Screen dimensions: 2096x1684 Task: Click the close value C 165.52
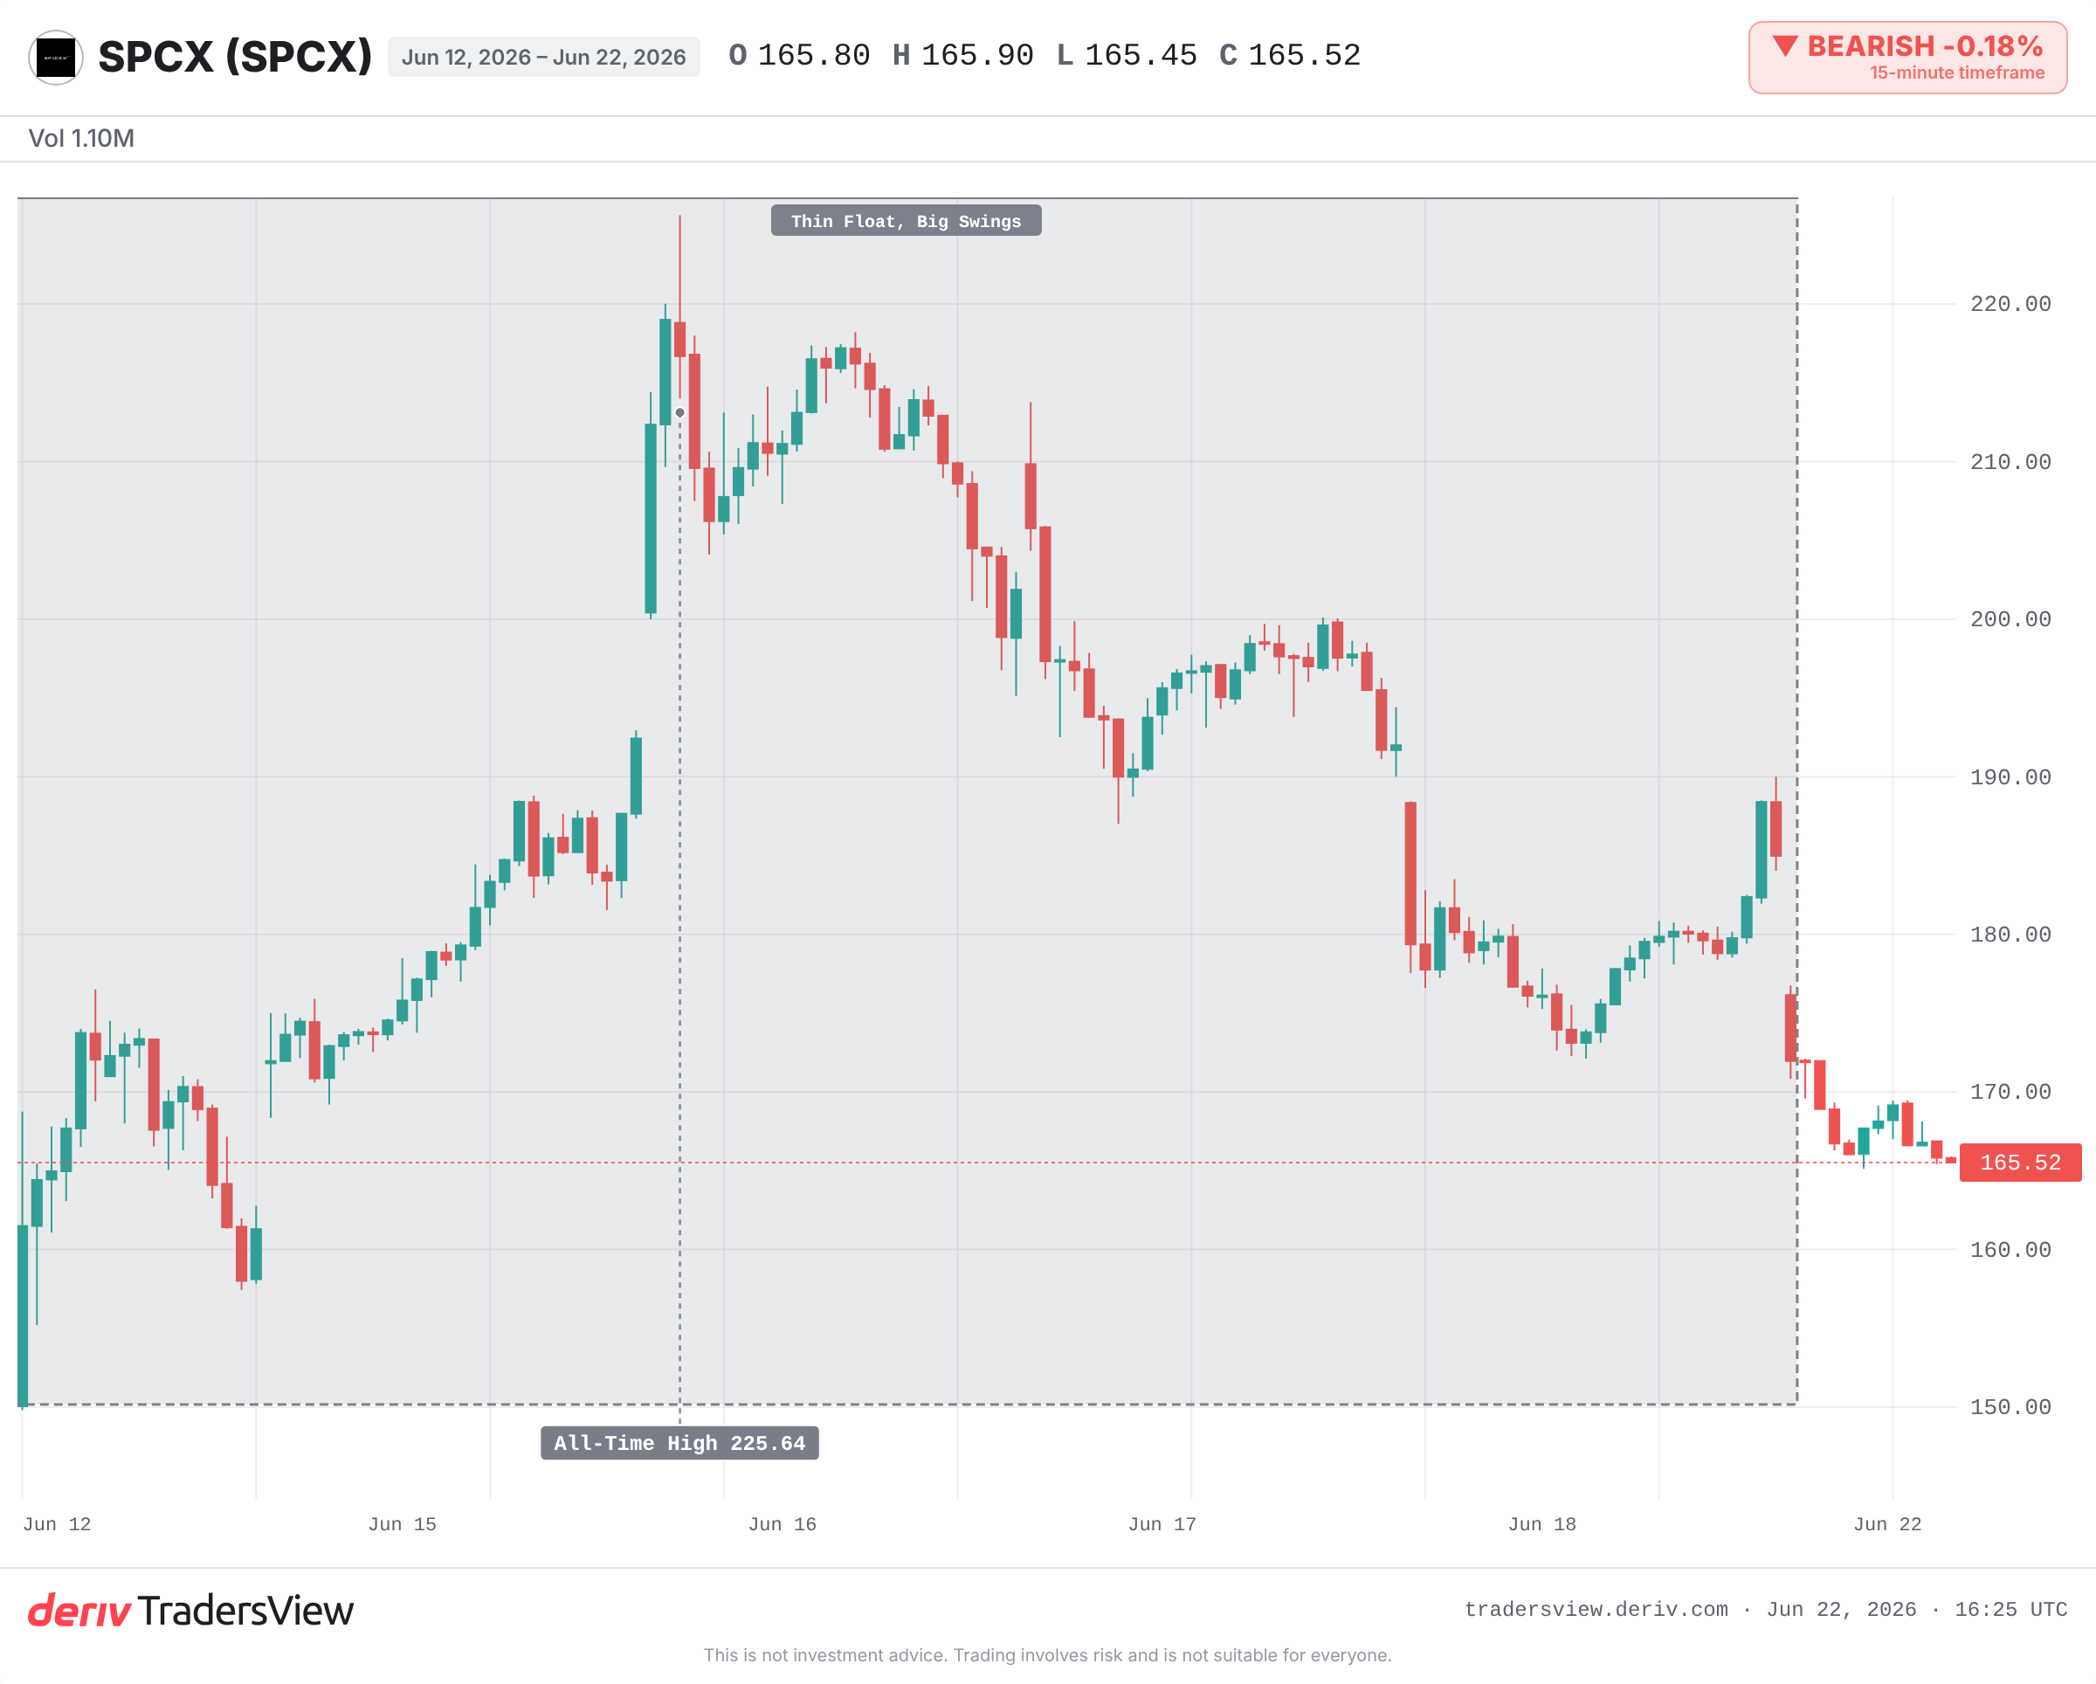[1290, 55]
